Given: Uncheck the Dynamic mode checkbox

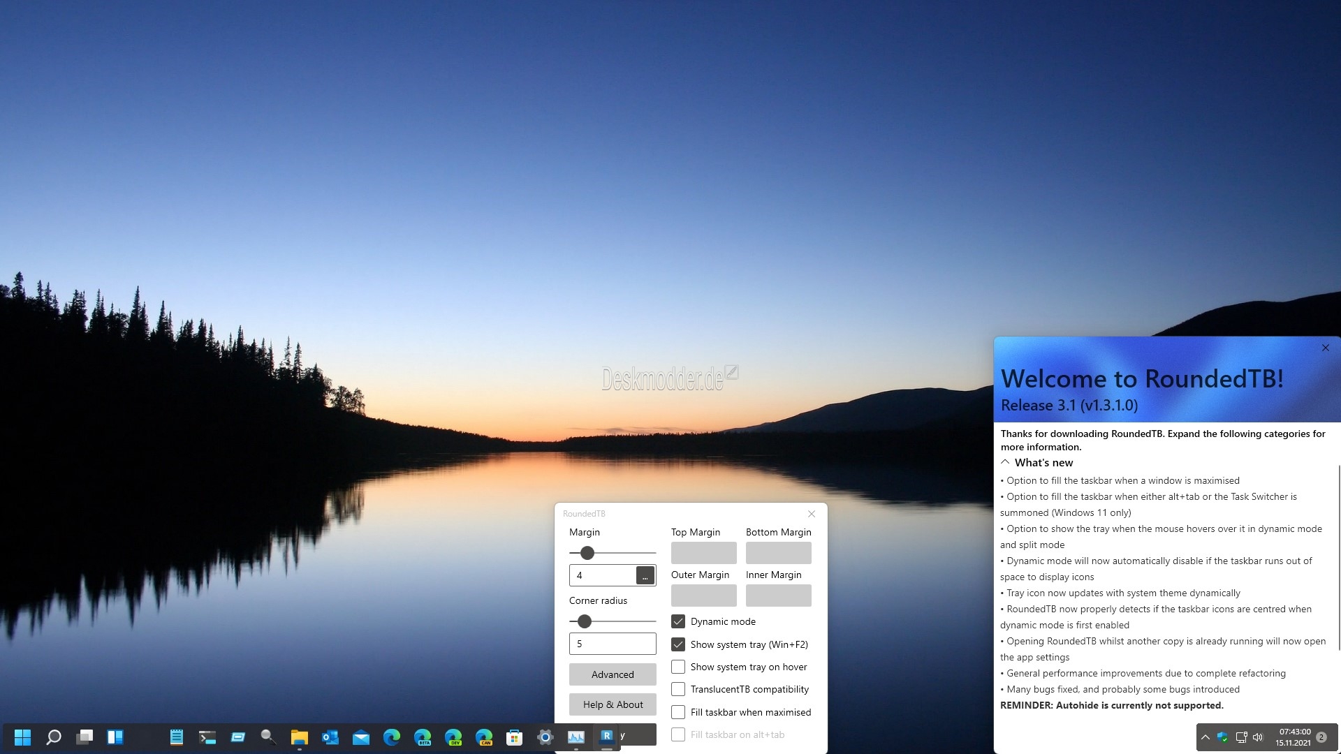Looking at the screenshot, I should click(x=678, y=621).
